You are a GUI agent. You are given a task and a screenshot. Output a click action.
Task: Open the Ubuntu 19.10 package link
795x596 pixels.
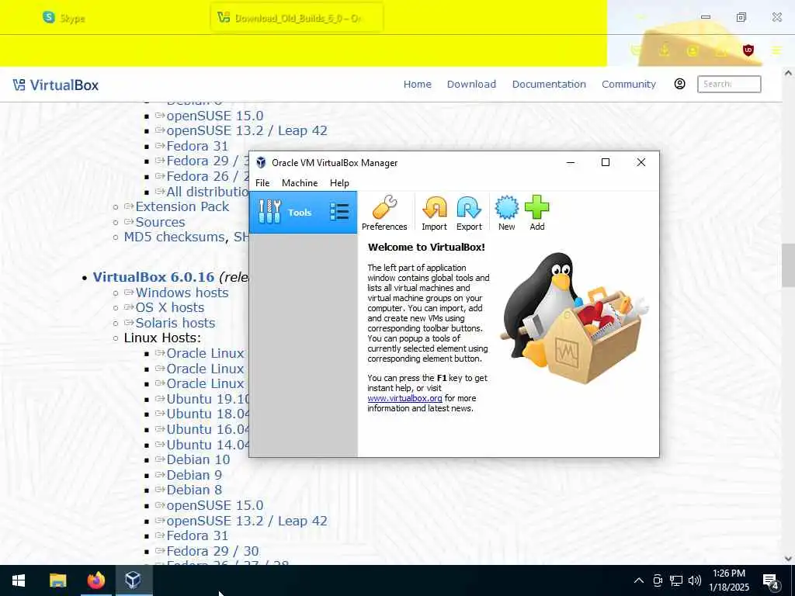click(x=208, y=399)
